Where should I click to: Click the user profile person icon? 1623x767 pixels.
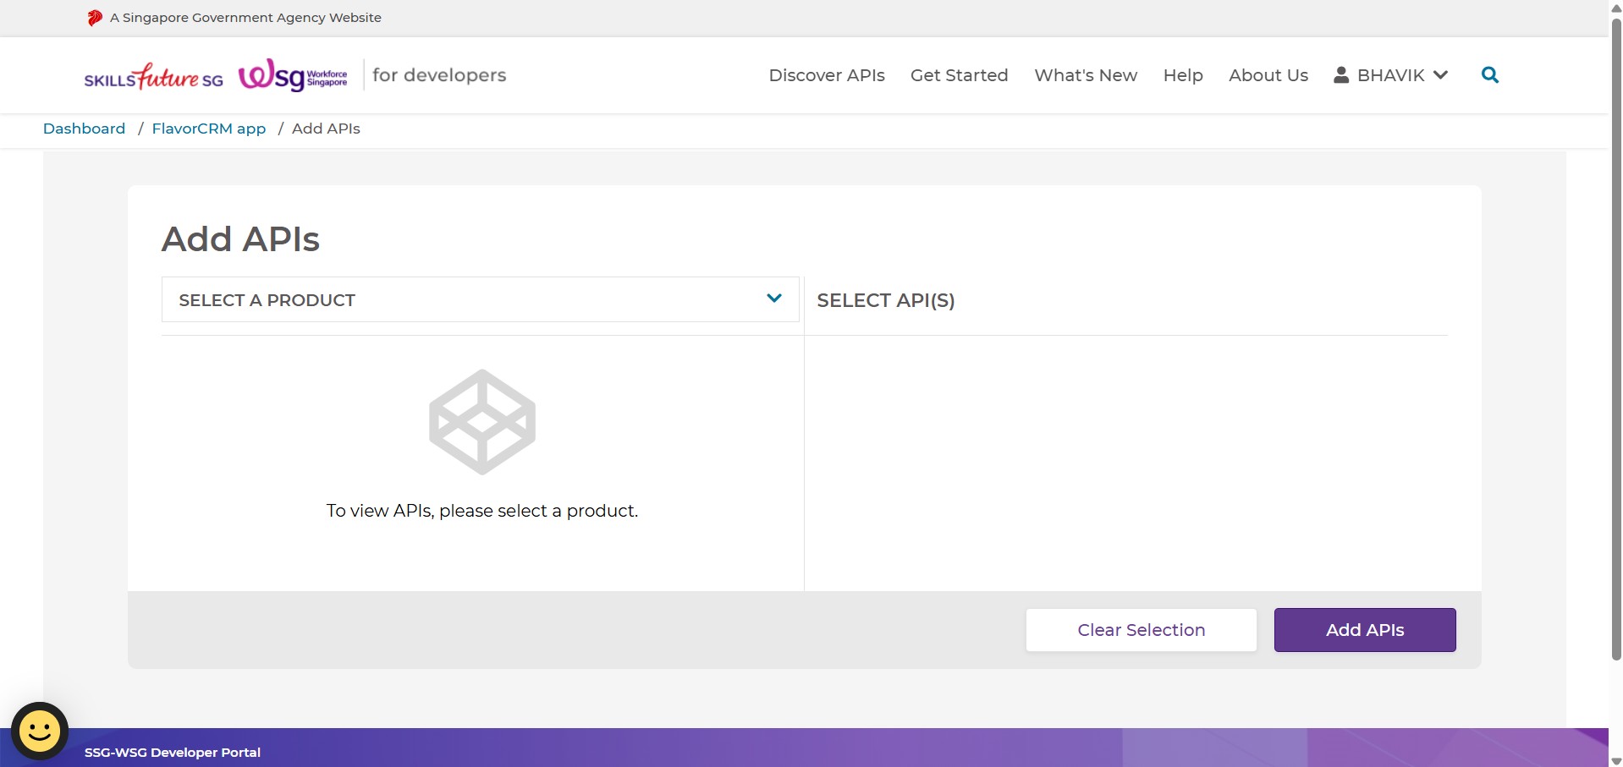1340,75
